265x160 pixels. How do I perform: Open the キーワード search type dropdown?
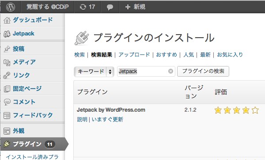pyautogui.click(x=94, y=72)
